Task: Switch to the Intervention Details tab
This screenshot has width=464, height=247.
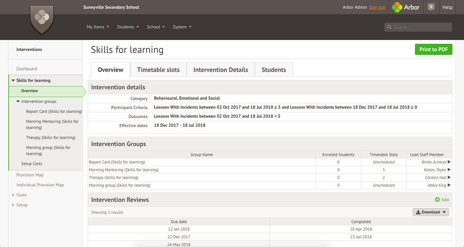Action: coord(220,70)
